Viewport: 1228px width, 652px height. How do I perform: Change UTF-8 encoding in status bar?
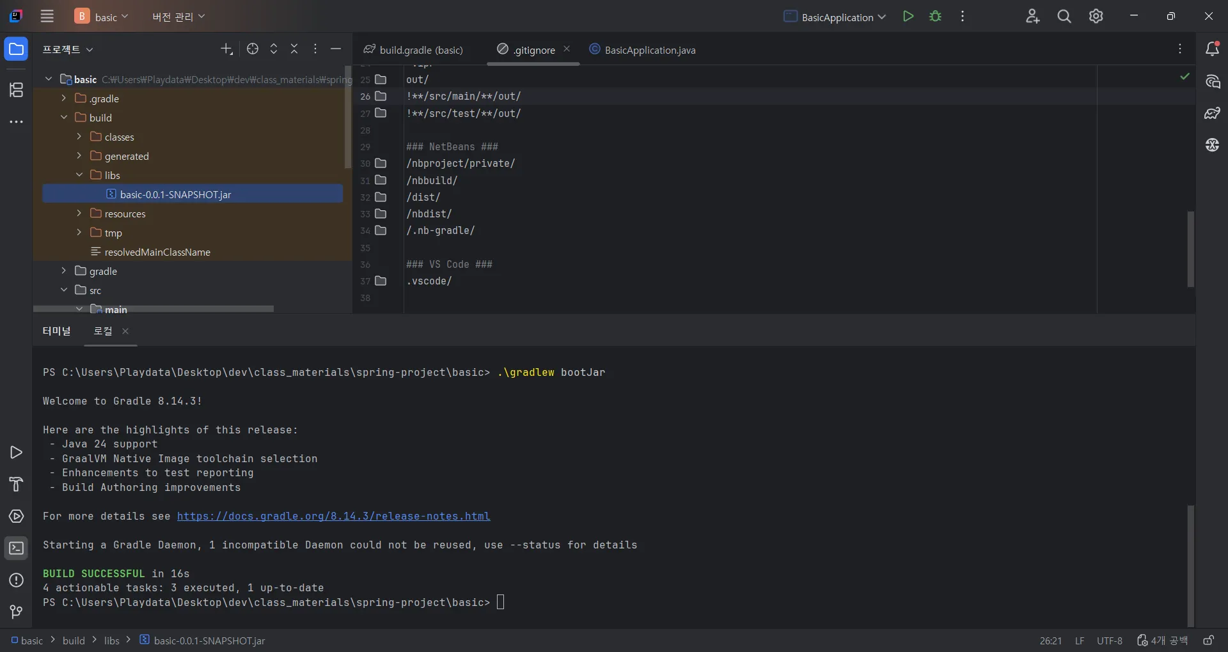tap(1110, 640)
